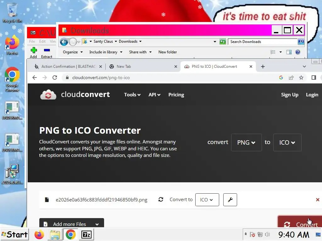Viewport: 322px width, 241px height.
Task: Open the Google Chrome desktop shortcut
Action: [x=12, y=79]
